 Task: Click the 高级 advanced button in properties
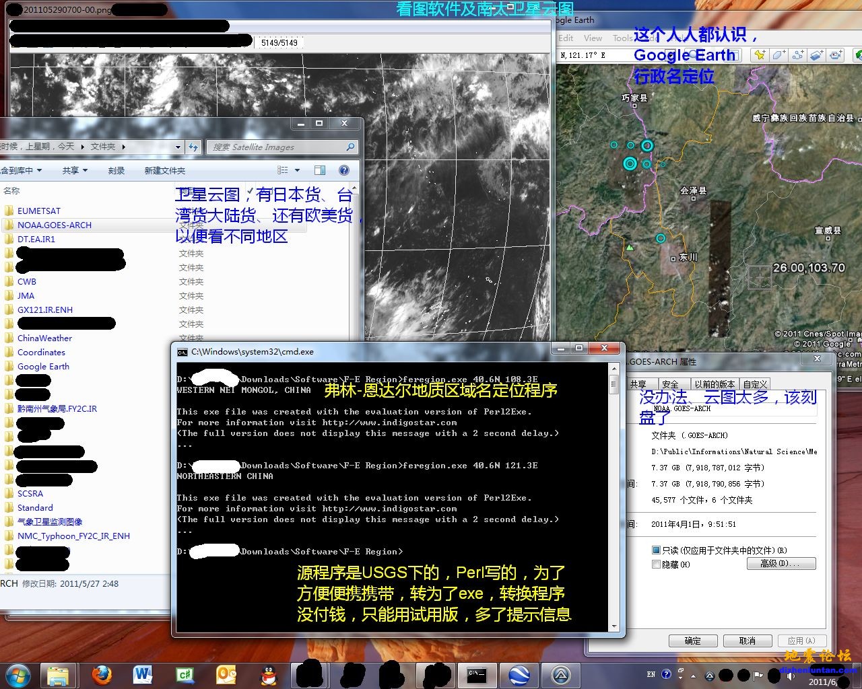click(x=781, y=564)
